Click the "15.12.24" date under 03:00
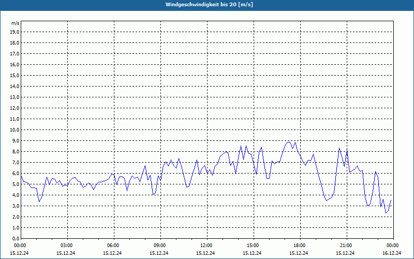Screen dimensions: 414x259 66,253
